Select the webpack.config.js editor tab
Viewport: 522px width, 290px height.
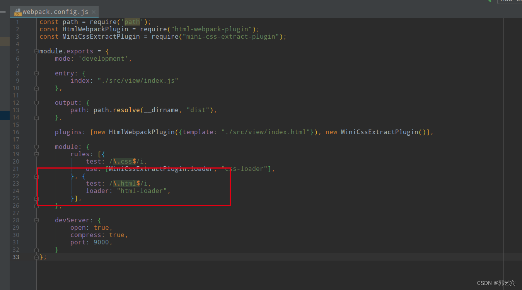[55, 12]
